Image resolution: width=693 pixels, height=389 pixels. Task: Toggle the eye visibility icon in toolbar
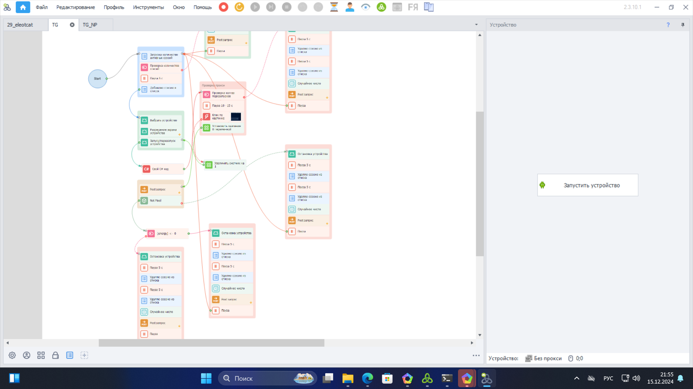366,7
